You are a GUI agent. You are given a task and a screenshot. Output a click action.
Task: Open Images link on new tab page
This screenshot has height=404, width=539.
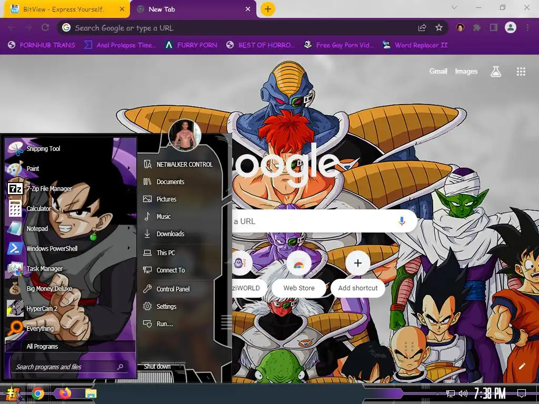[466, 71]
